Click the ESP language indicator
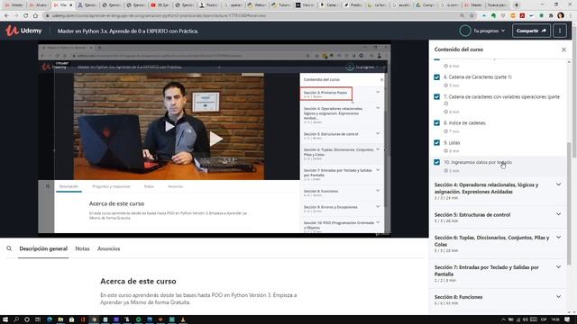Viewport: 577px width, 324px height. pos(544,319)
